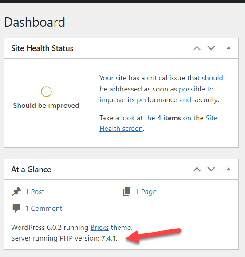The width and height of the screenshot is (245, 257).
Task: Move Site Health Status widget down
Action: tap(211, 48)
